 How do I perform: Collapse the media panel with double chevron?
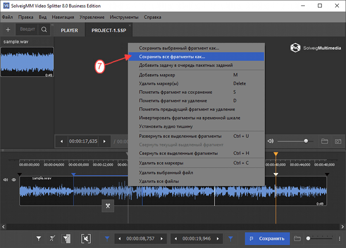click(x=53, y=25)
